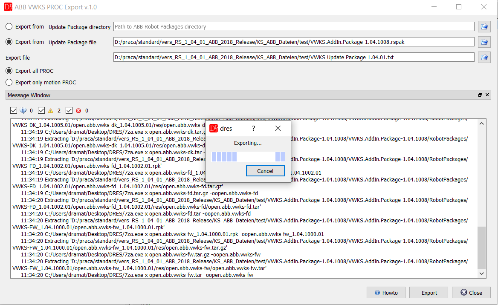Click the message log scrollbar thumb
498x305 pixels.
(481, 247)
